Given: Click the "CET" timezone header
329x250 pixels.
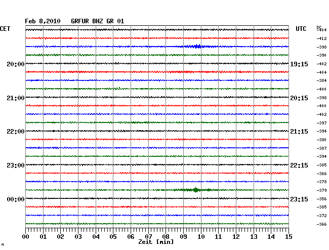Looking at the screenshot, I should point(5,29).
